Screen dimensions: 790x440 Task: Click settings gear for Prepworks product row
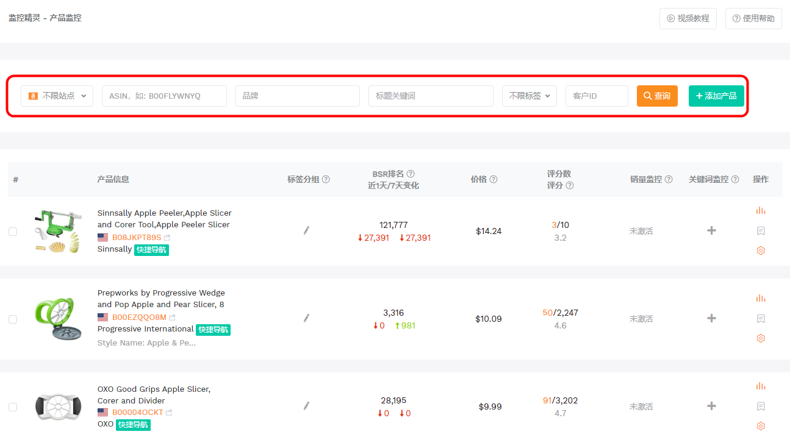coord(761,338)
